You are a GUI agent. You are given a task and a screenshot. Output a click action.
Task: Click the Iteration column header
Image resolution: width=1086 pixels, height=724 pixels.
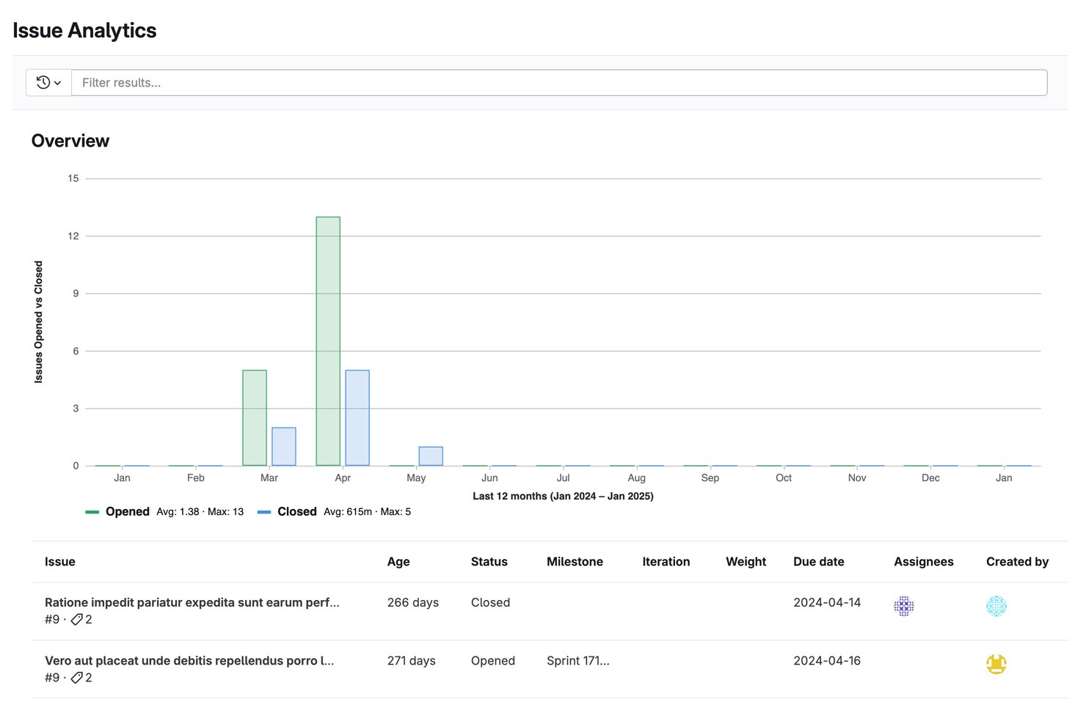coord(666,562)
